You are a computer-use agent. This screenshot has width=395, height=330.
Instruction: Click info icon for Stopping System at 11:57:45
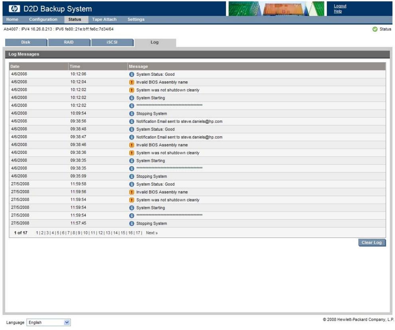(x=132, y=223)
